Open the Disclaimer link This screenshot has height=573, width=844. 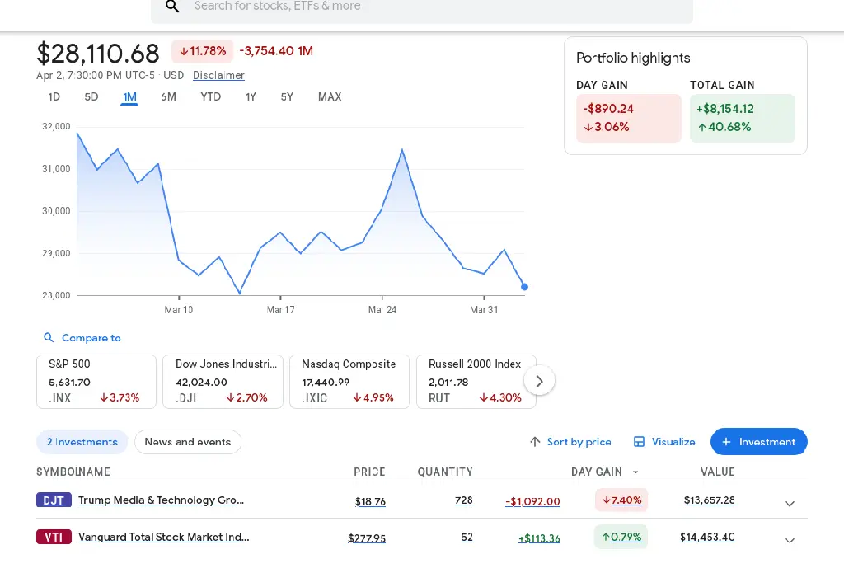[218, 75]
